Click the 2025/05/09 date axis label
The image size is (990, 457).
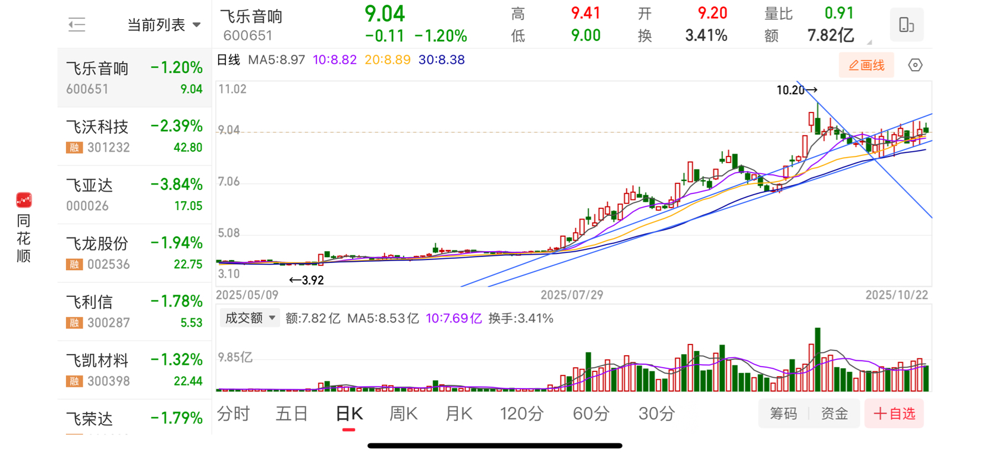click(247, 295)
